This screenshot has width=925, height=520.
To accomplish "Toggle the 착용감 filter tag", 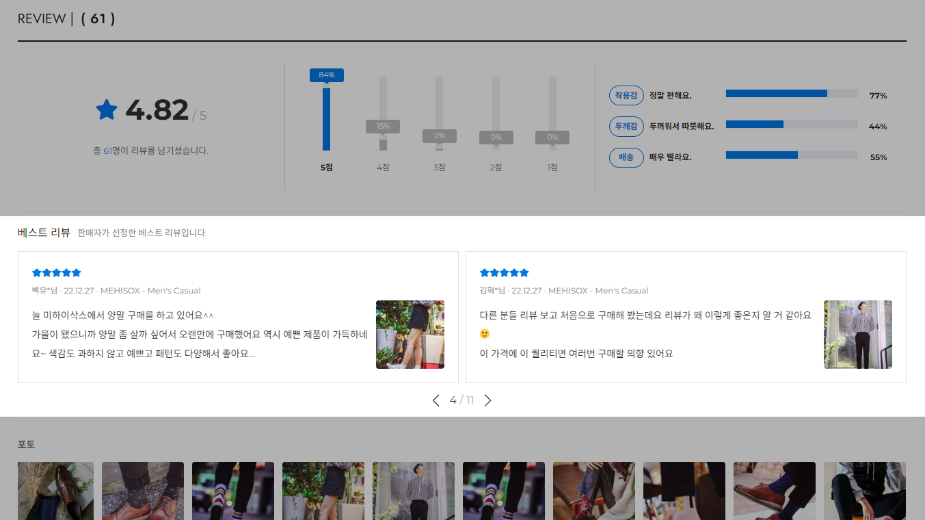I will (x=626, y=96).
